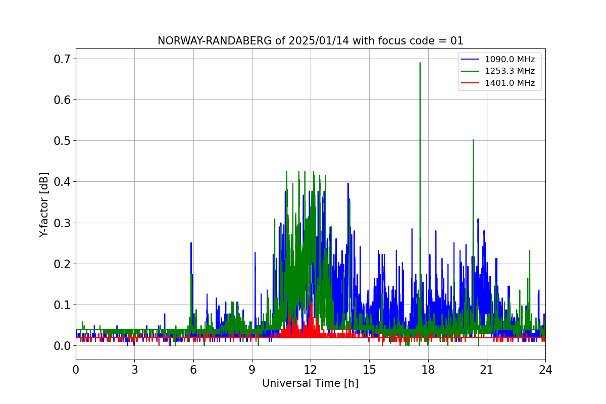Click the blue line sample in legend

pos(471,59)
